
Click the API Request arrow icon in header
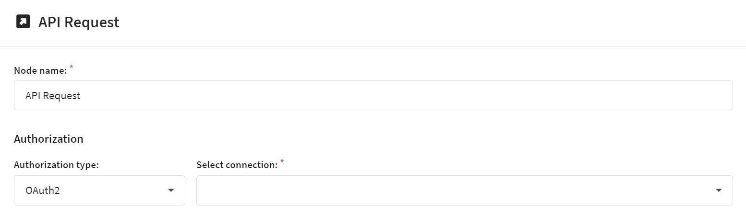coord(23,22)
